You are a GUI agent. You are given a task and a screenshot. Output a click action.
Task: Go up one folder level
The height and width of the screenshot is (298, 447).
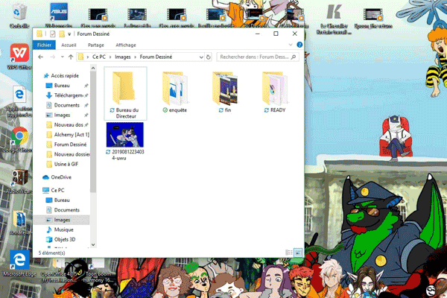pyautogui.click(x=71, y=57)
